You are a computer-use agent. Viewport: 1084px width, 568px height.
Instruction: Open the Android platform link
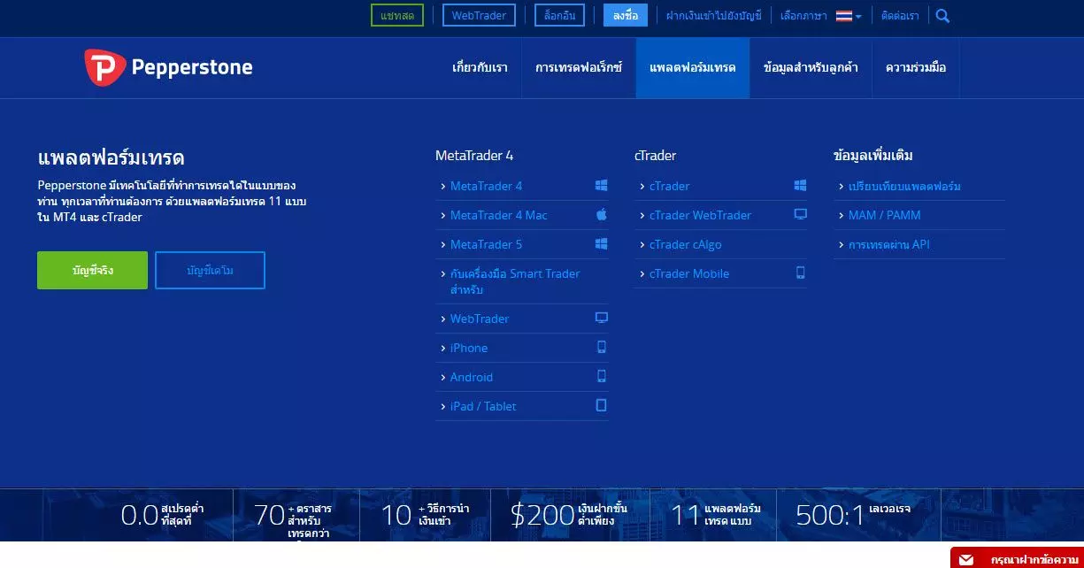pyautogui.click(x=472, y=377)
